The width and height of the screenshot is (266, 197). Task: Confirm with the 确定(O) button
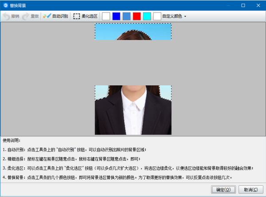point(223,189)
